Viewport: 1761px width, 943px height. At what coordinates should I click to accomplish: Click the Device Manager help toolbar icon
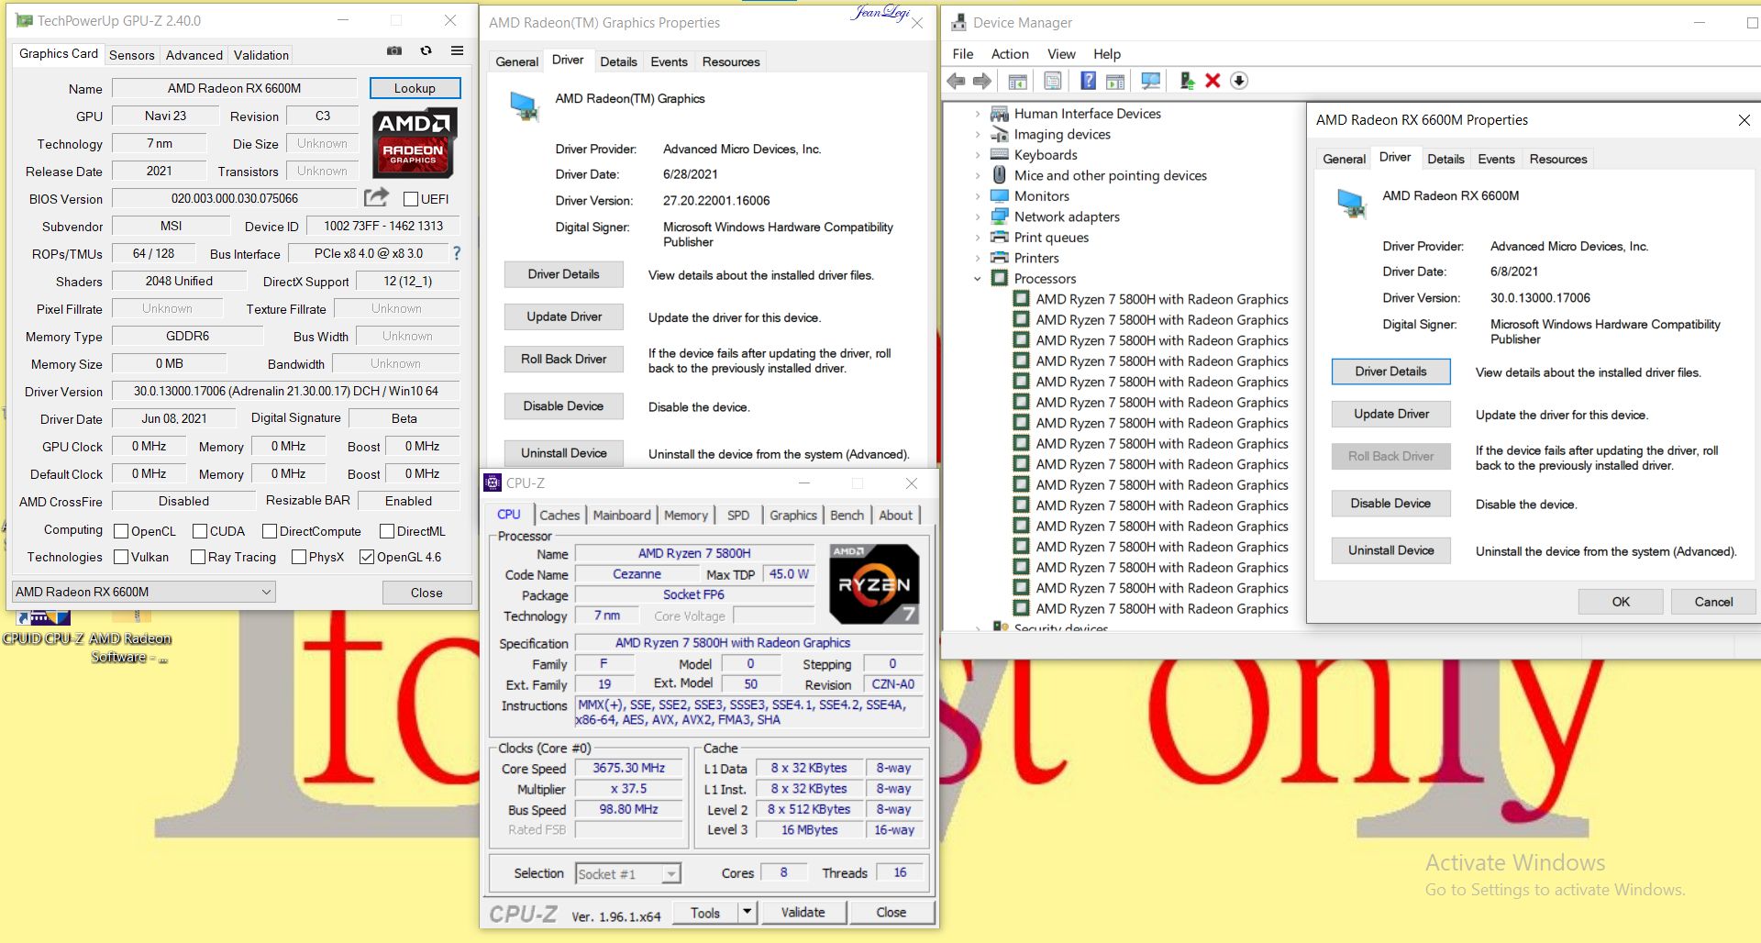[x=1088, y=81]
